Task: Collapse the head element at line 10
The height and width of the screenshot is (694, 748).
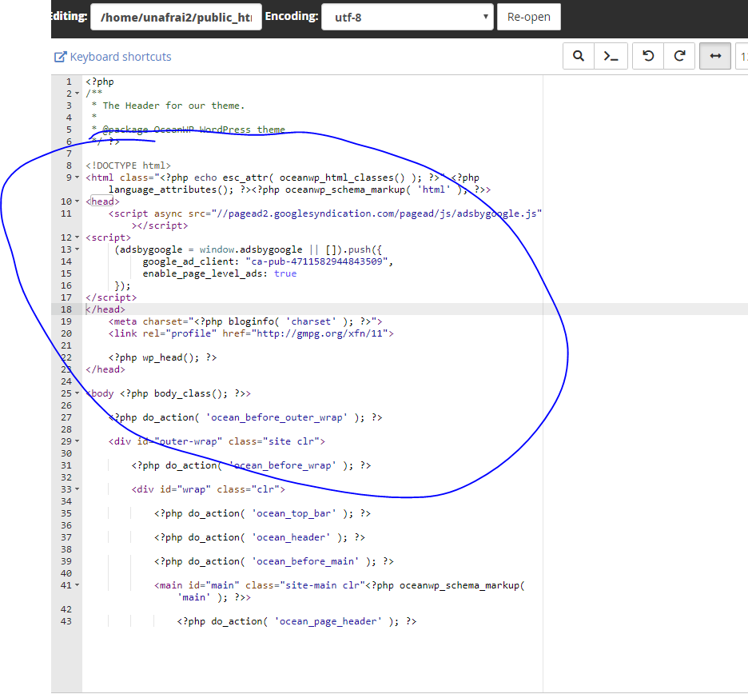Action: pyautogui.click(x=75, y=201)
